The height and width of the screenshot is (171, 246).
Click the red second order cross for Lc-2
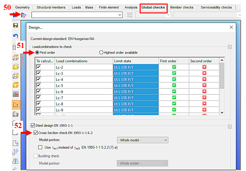204,67
